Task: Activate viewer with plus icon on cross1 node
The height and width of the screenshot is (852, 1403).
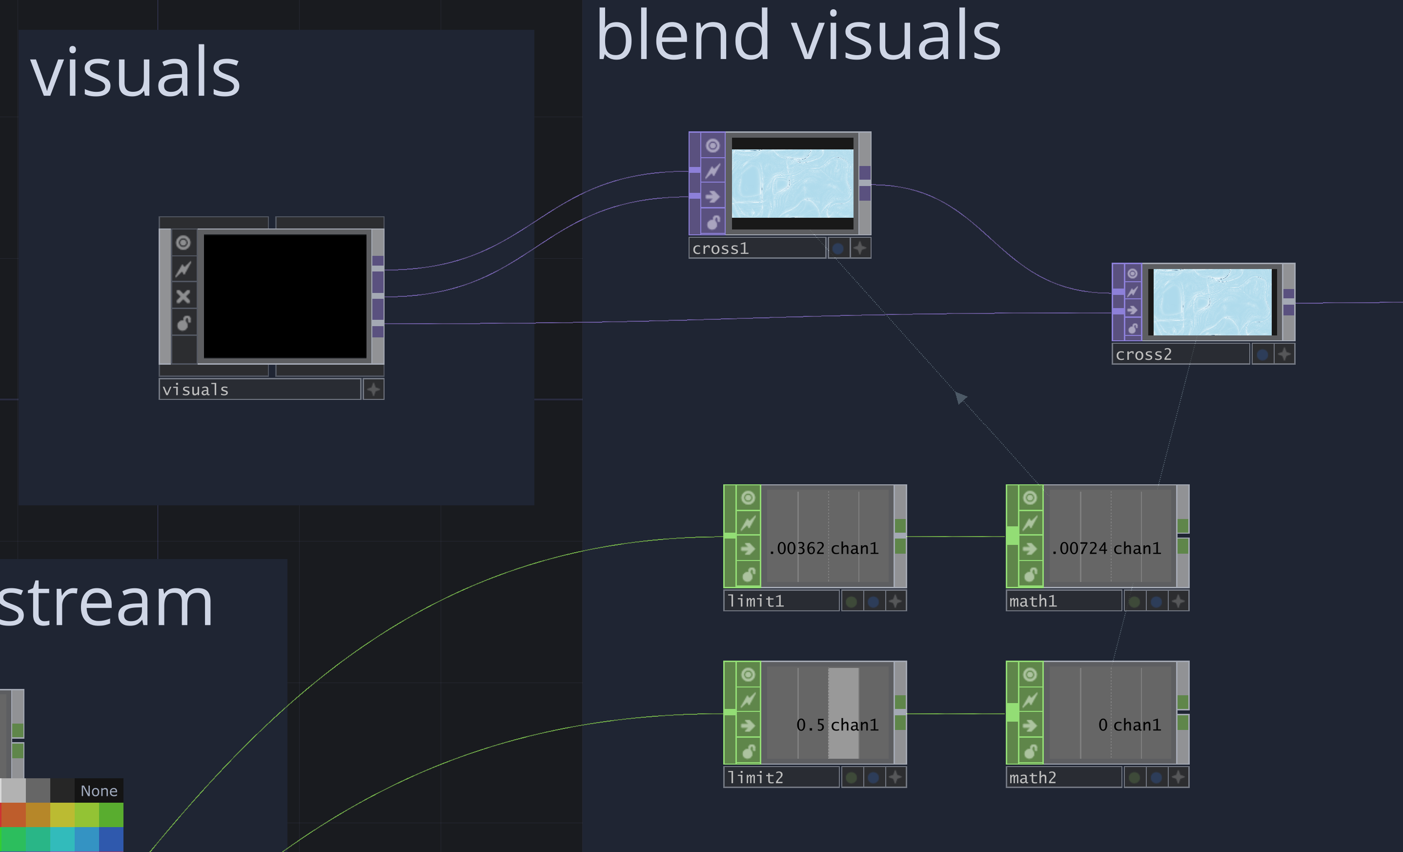Action: (x=860, y=248)
